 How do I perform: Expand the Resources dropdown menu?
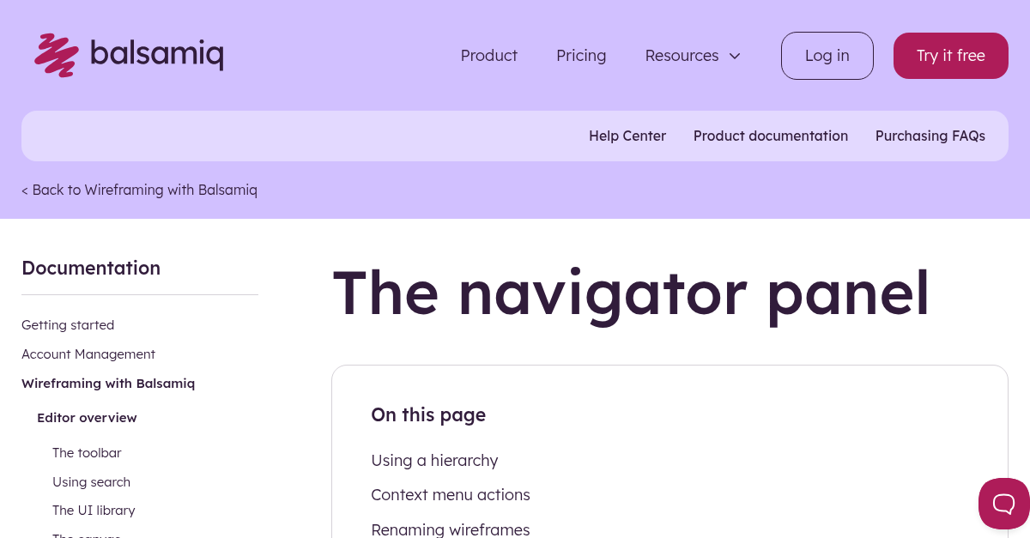pyautogui.click(x=692, y=55)
